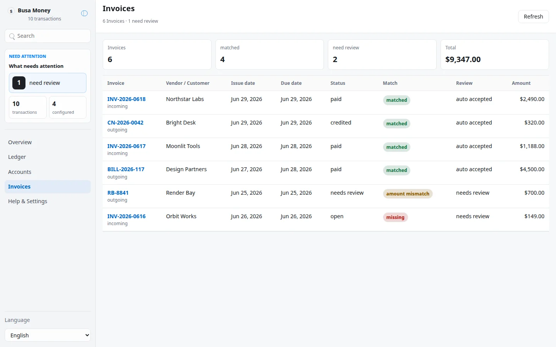Click the Refresh button
Image resolution: width=556 pixels, height=347 pixels.
pos(533,17)
